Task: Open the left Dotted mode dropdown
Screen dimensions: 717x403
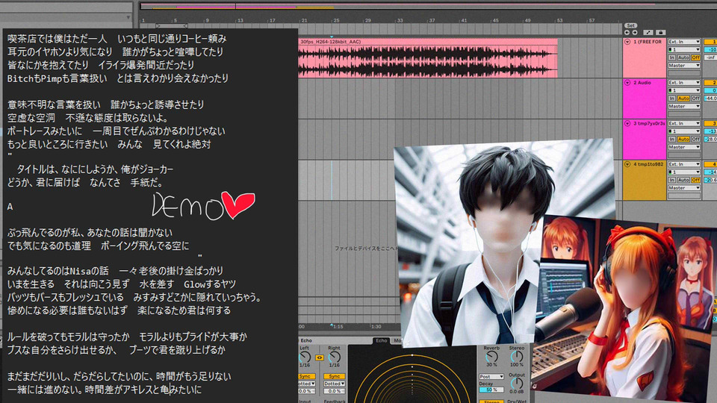Action: [306, 384]
